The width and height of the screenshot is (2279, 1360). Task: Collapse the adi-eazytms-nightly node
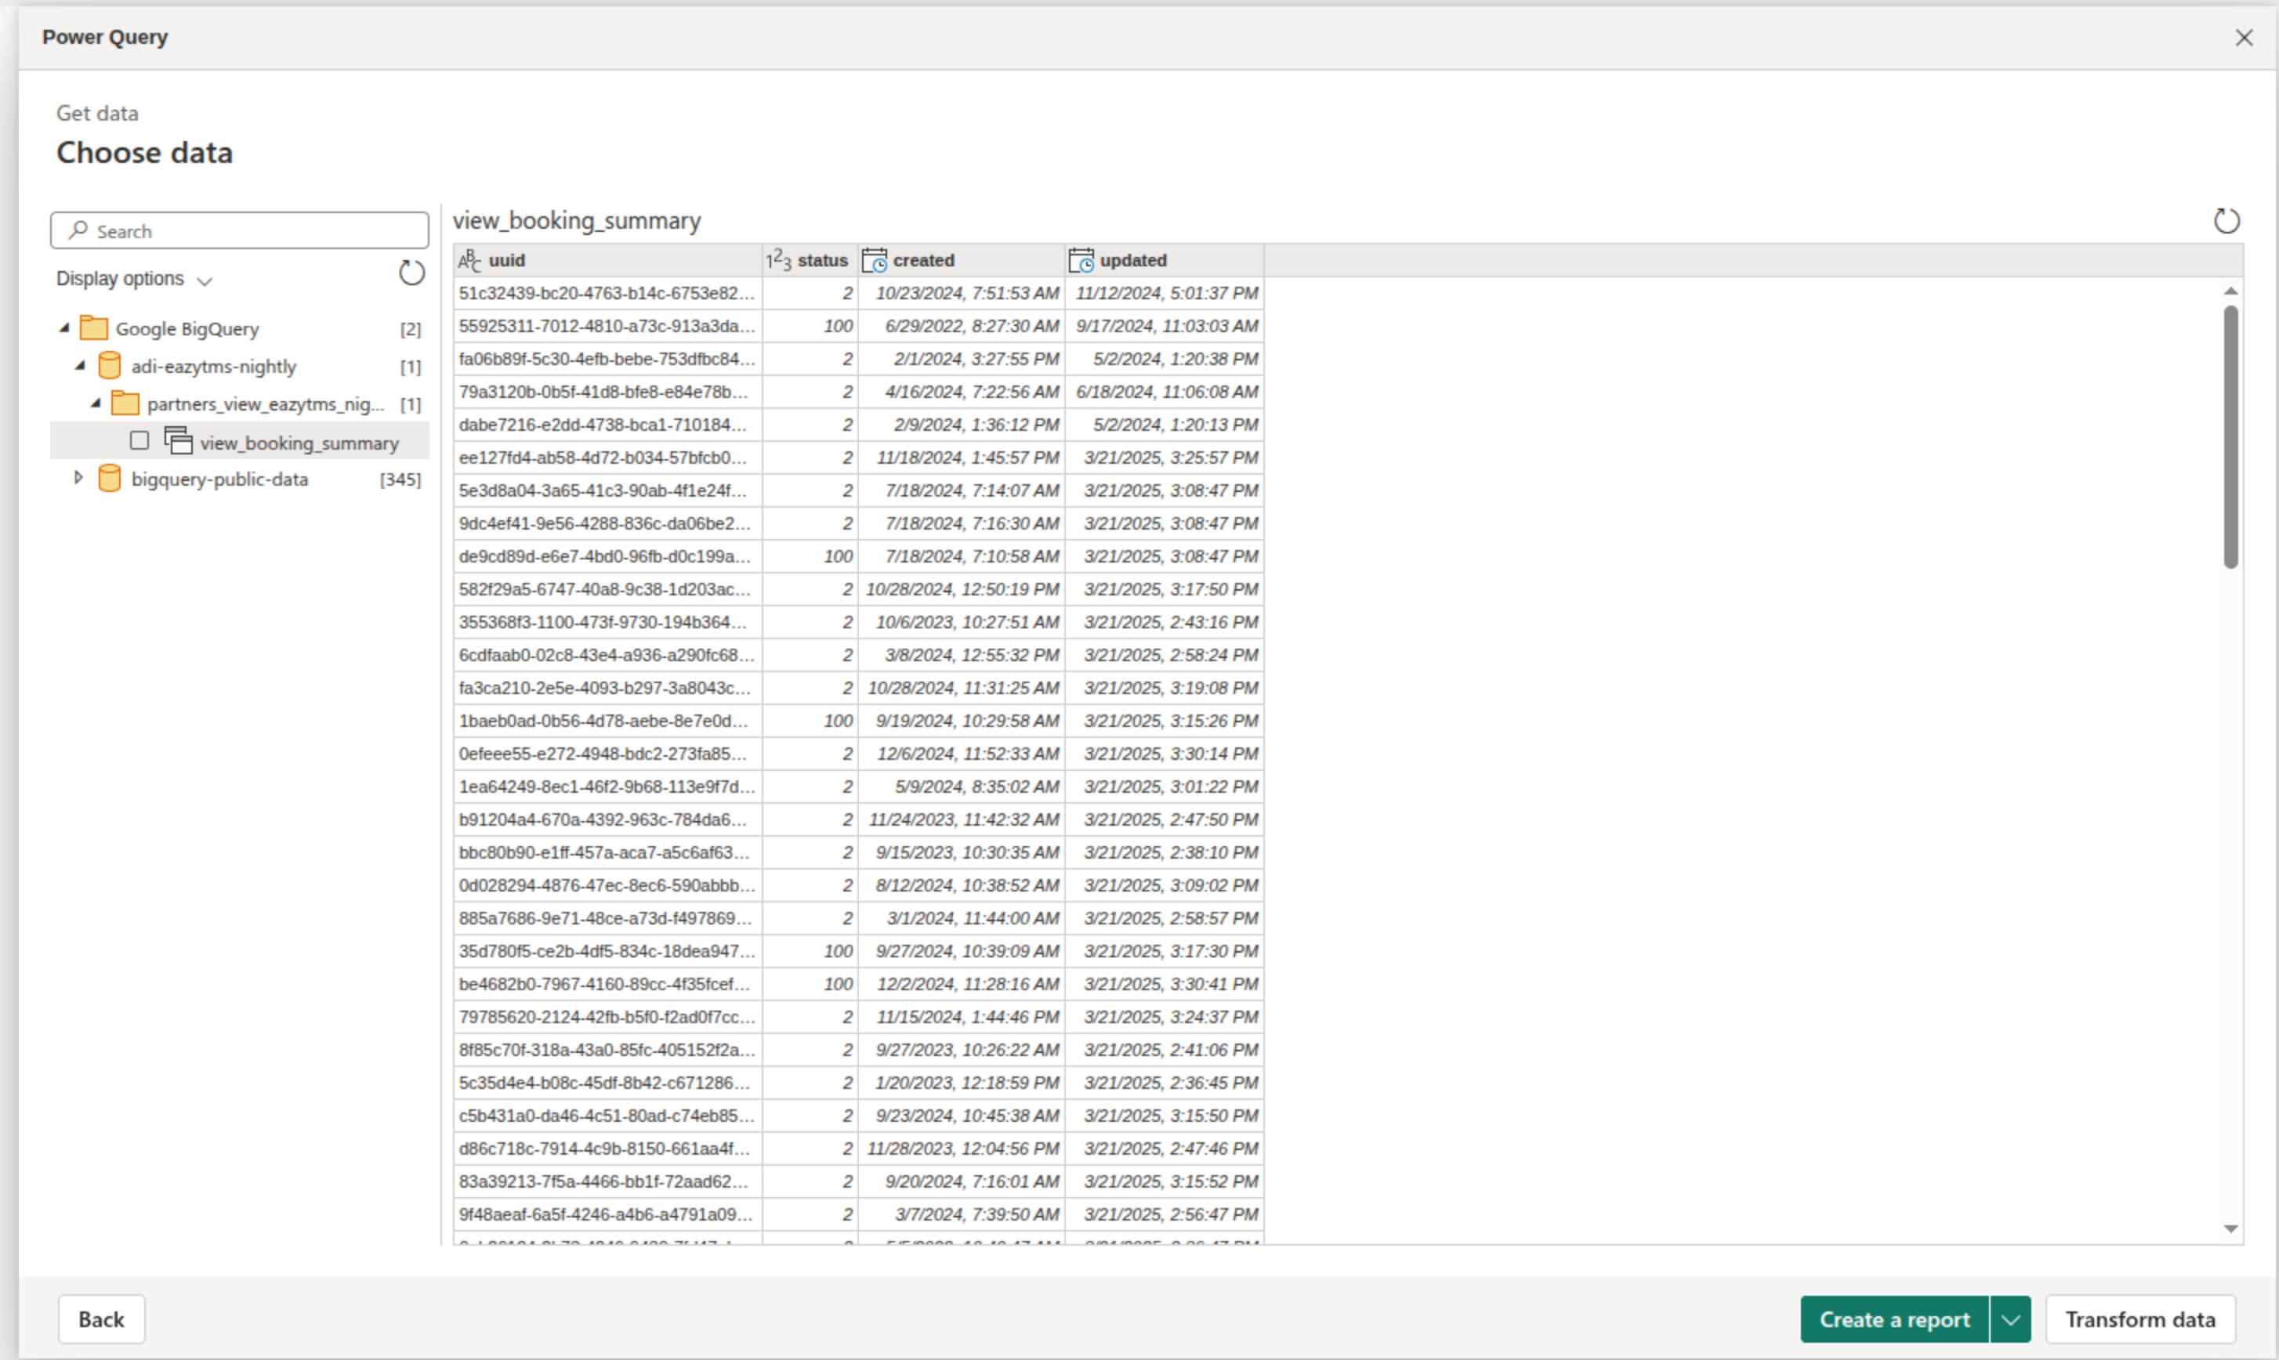(x=80, y=366)
